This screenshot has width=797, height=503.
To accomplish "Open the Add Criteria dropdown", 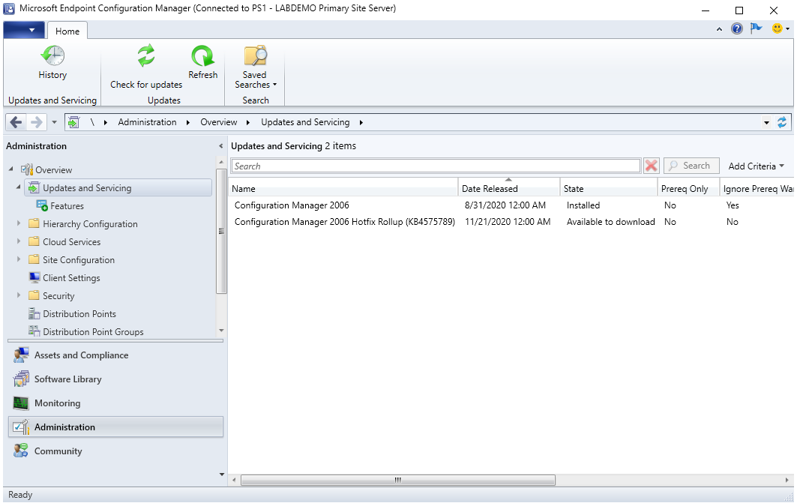I will point(756,166).
